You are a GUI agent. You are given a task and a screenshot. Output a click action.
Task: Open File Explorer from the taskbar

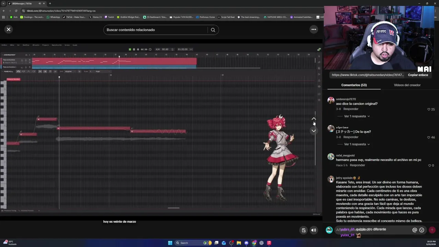(239, 243)
